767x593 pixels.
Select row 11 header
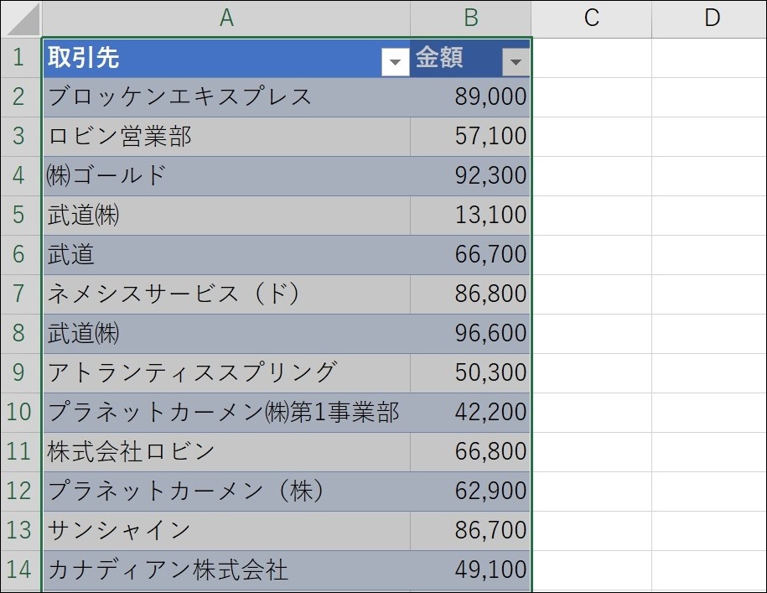[x=21, y=452]
